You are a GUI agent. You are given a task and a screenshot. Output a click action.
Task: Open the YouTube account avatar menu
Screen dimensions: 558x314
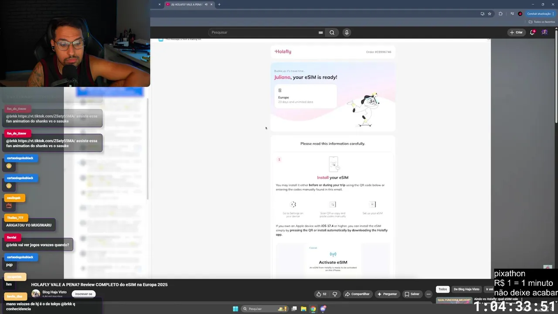544,32
